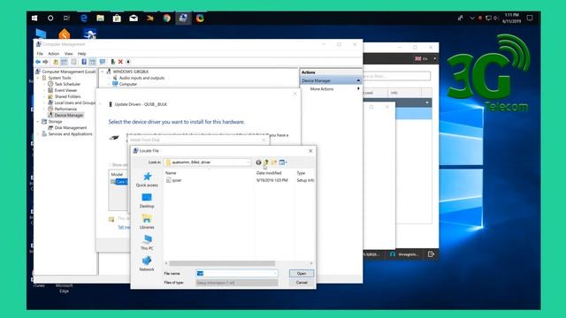Screen dimensions: 566x318
Task: Click the Scan for hardware changes monitor icon
Action: point(103,62)
